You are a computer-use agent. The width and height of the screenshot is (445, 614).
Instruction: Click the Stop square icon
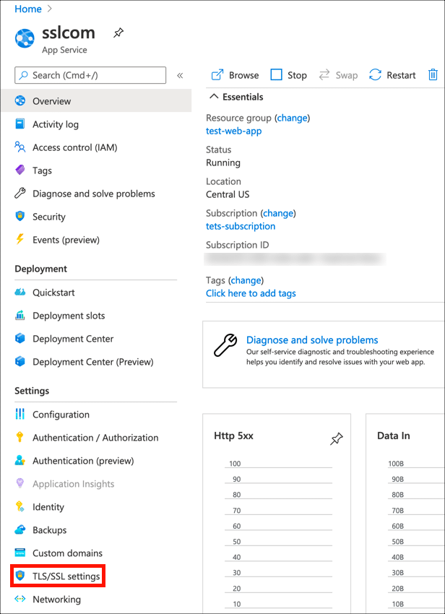[277, 74]
